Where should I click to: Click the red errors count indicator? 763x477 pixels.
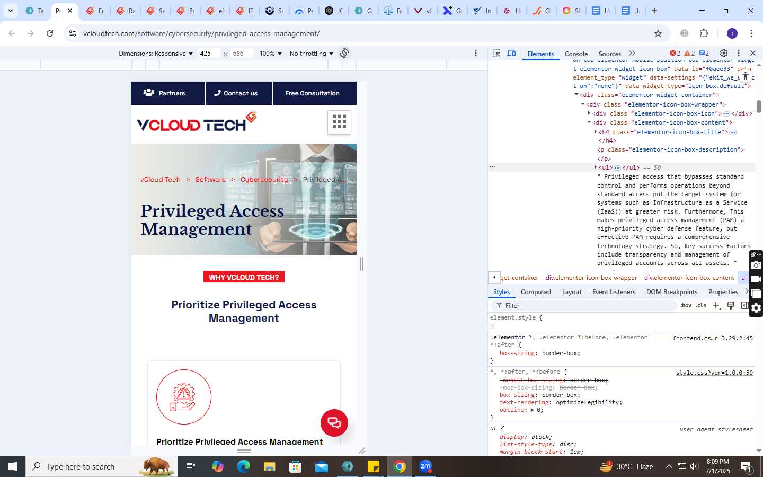[x=675, y=53]
